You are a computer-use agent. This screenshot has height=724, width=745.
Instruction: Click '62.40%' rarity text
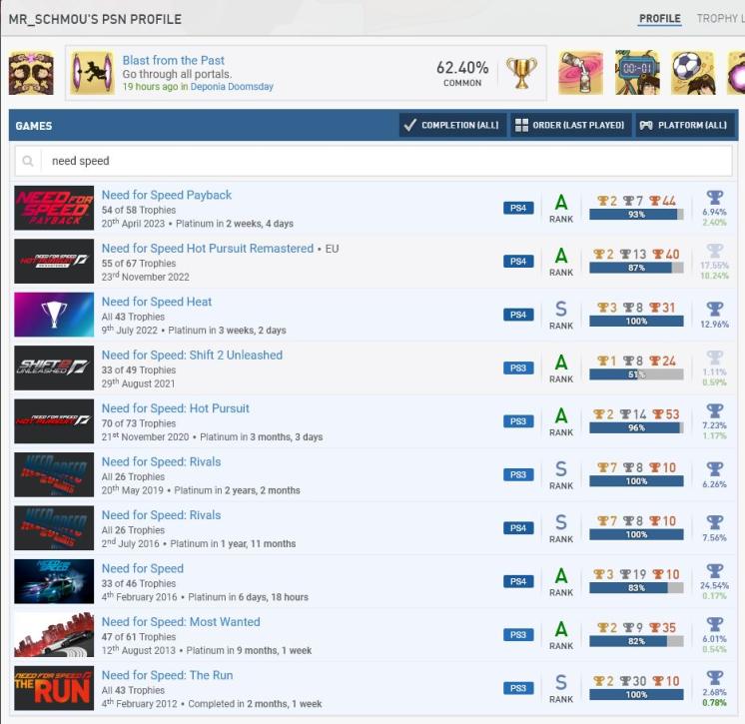point(462,68)
